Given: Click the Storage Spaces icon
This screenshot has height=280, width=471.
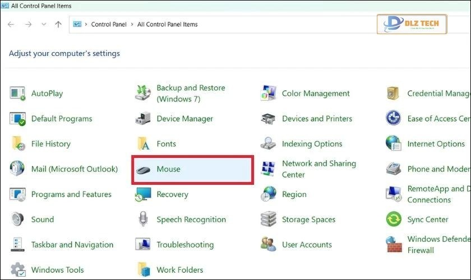Looking at the screenshot, I should (x=268, y=219).
